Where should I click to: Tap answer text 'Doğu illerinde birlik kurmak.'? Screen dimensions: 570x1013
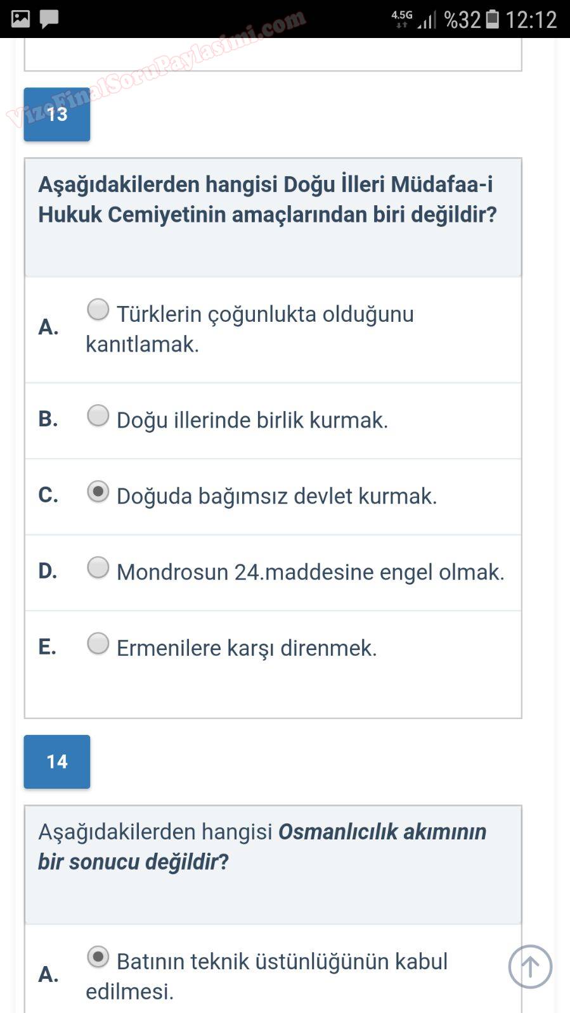pos(252,420)
